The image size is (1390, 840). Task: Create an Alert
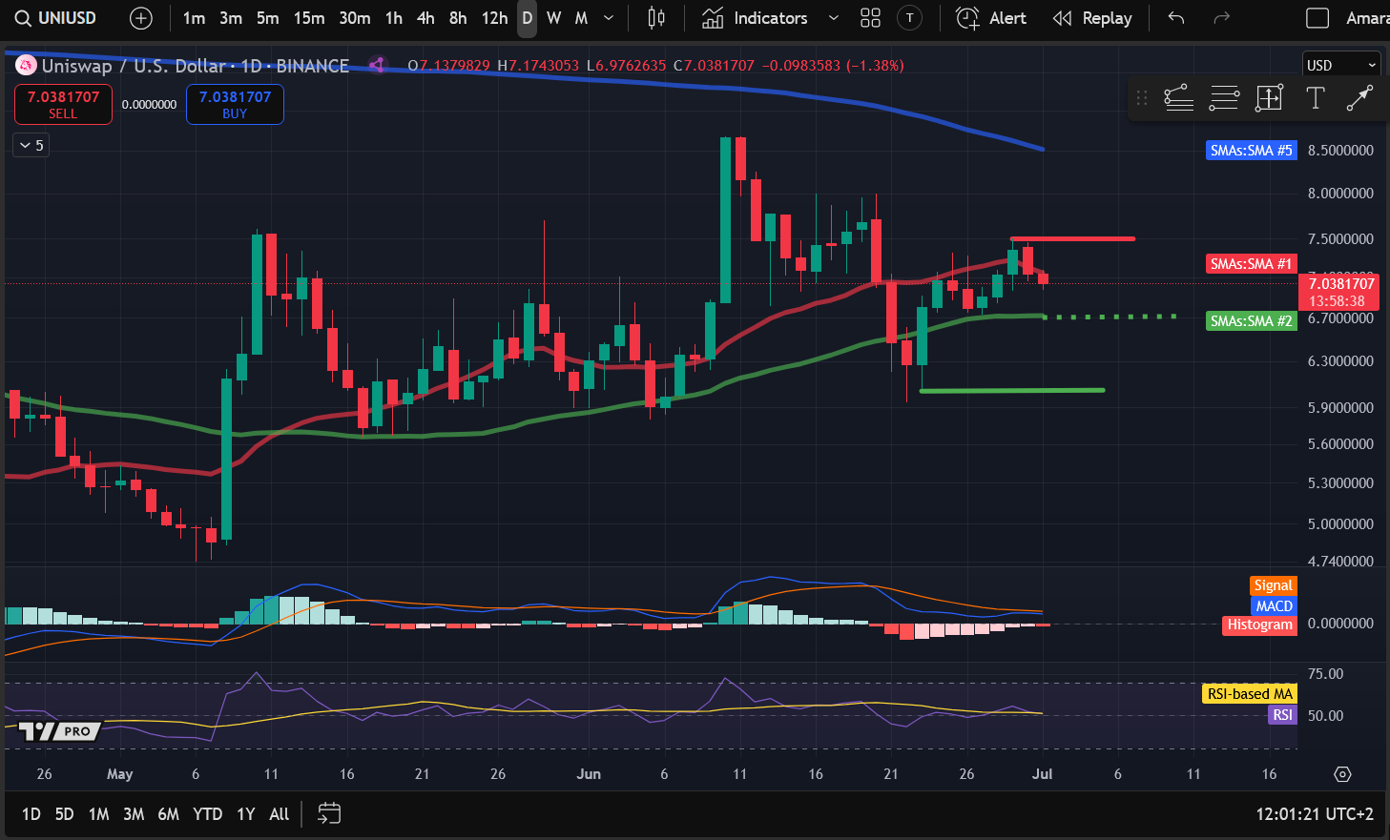(991, 18)
